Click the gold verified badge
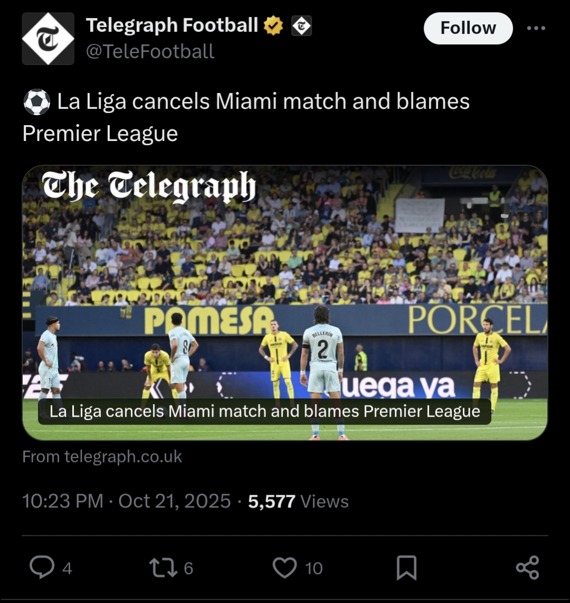Screen dimensions: 570x603 tap(273, 25)
